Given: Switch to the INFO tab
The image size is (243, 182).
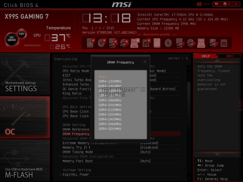Looking at the screenshot, I should point(230,56).
